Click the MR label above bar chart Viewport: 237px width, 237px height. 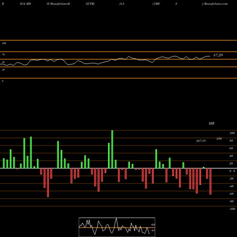coord(211,123)
